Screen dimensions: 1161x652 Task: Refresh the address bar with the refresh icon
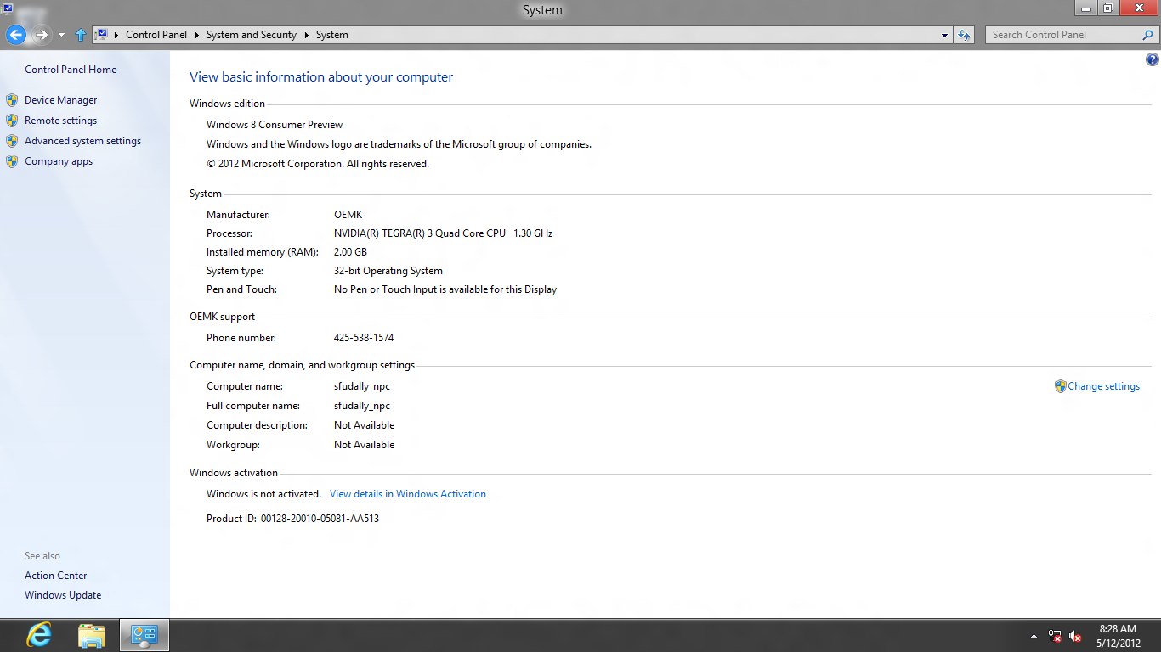point(964,35)
